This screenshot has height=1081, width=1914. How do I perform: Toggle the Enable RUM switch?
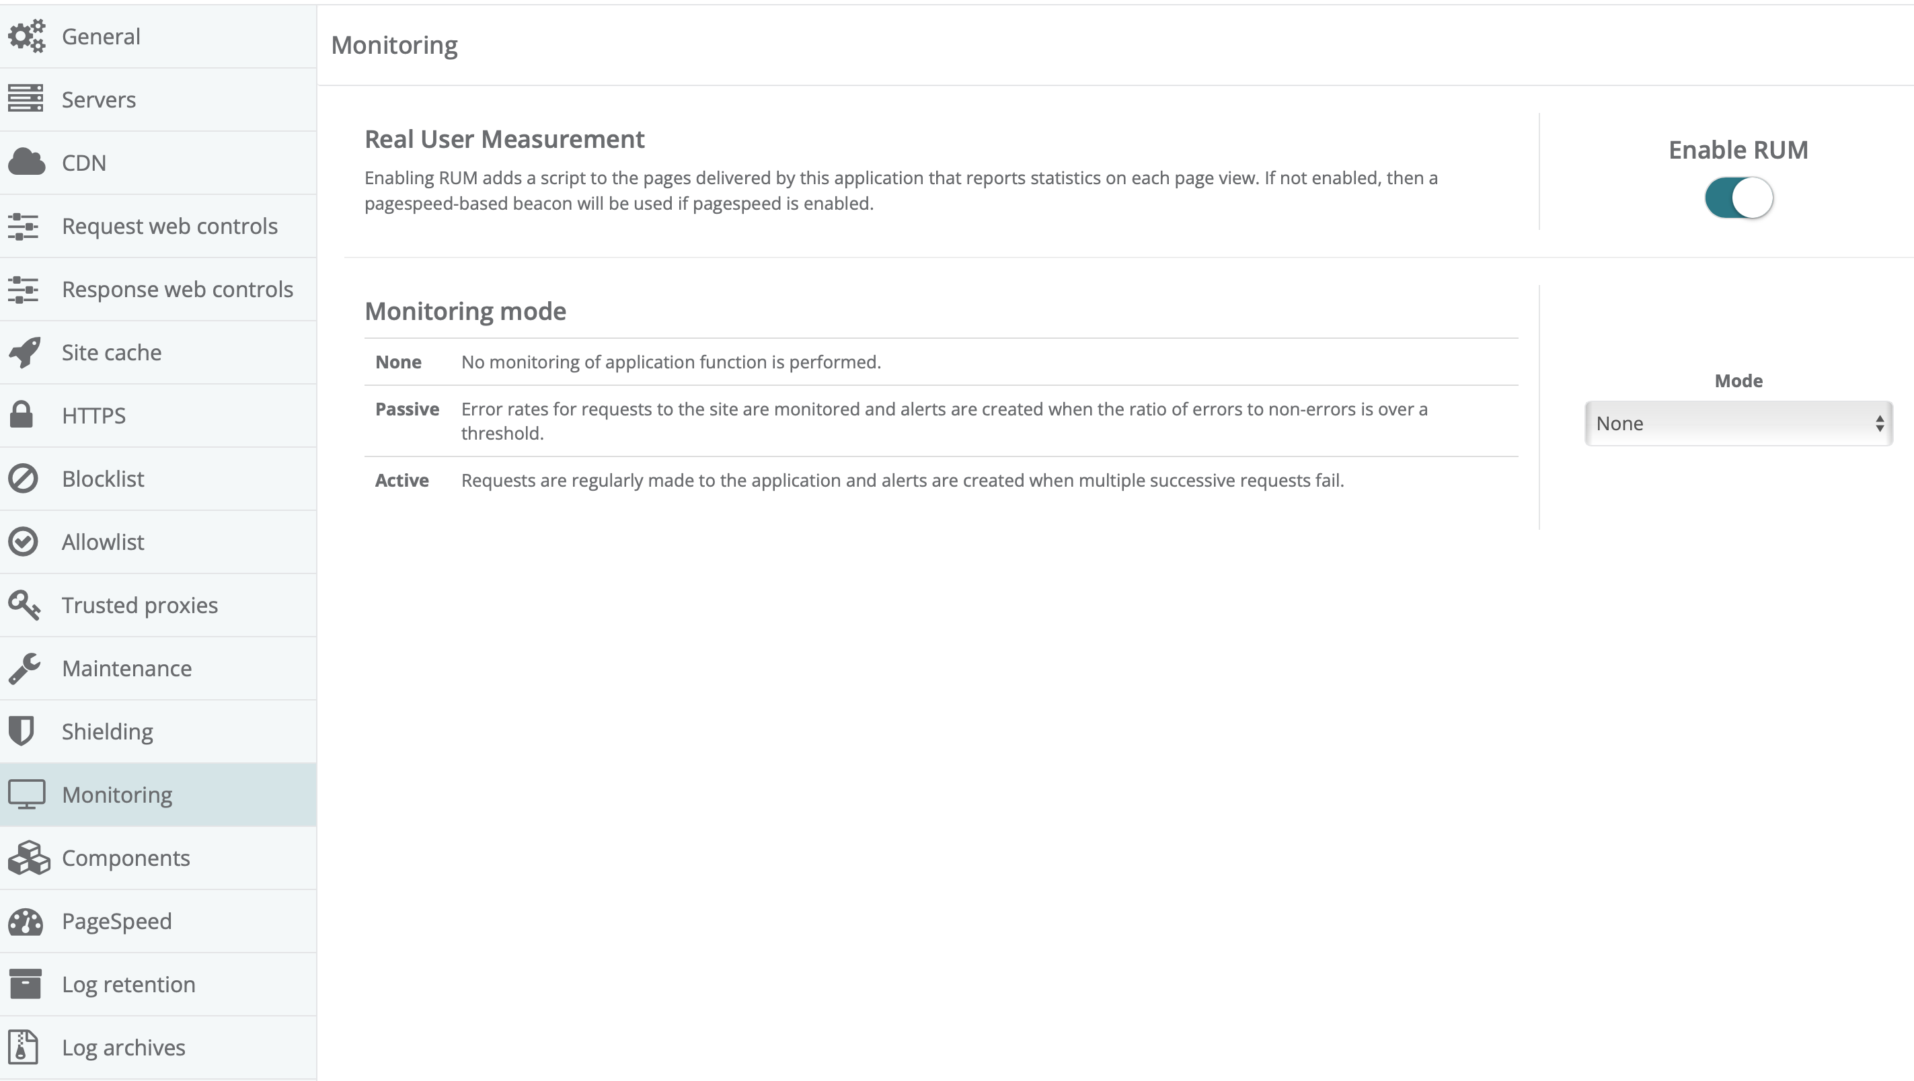tap(1738, 198)
